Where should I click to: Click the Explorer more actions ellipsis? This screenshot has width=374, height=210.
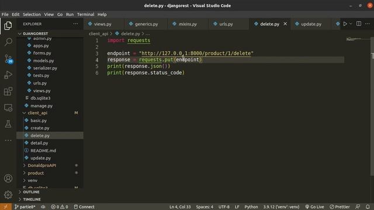tap(75, 24)
